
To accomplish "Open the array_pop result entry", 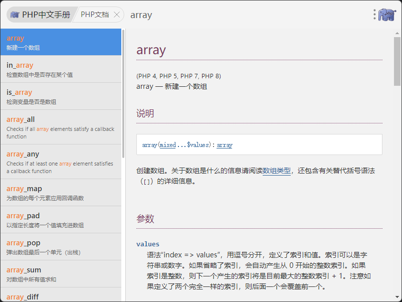I will [x=61, y=247].
